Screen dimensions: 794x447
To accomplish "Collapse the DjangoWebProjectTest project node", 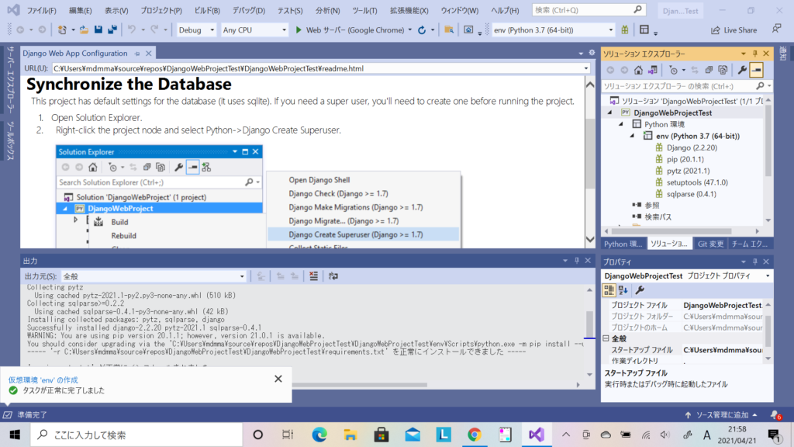I will pyautogui.click(x=610, y=113).
